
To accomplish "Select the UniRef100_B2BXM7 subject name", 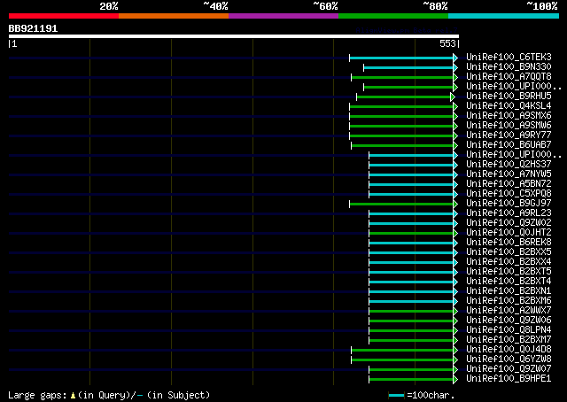I will click(509, 340).
